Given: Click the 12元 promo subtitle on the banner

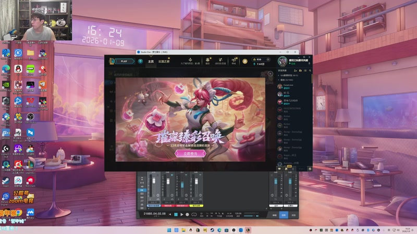Looking at the screenshot, I should pos(190,146).
